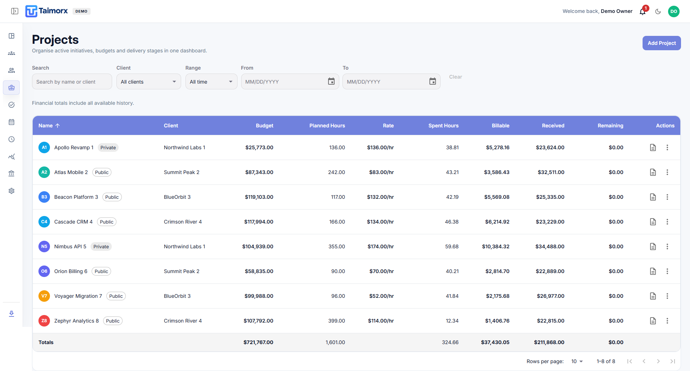Sort by the Remaining column header
The height and width of the screenshot is (371, 690).
pyautogui.click(x=610, y=126)
